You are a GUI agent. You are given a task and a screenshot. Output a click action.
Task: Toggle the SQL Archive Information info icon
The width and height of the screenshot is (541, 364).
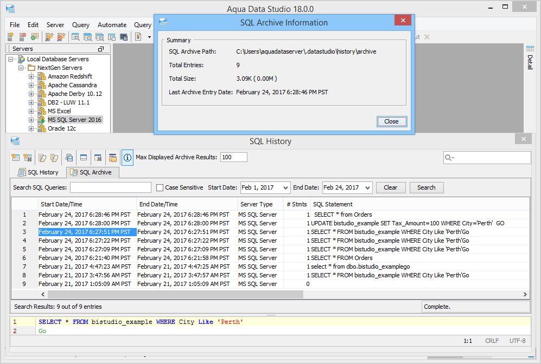click(128, 158)
